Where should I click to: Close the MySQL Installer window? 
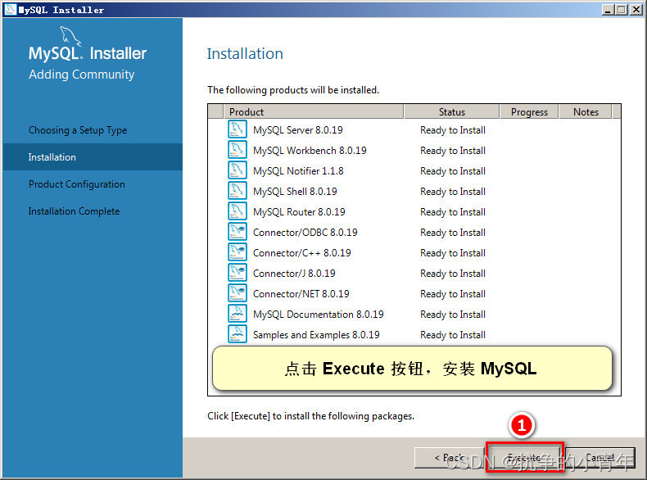click(x=636, y=9)
